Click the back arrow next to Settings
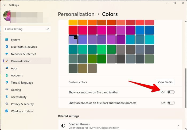The height and width of the screenshot is (130, 187). (5, 5)
